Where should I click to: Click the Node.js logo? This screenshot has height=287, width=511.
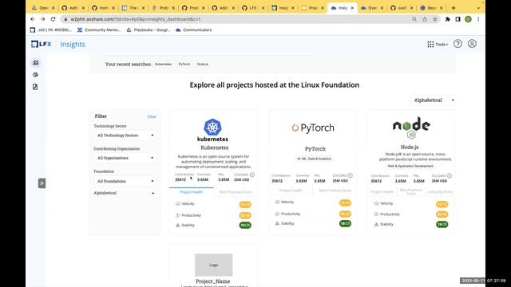411,128
